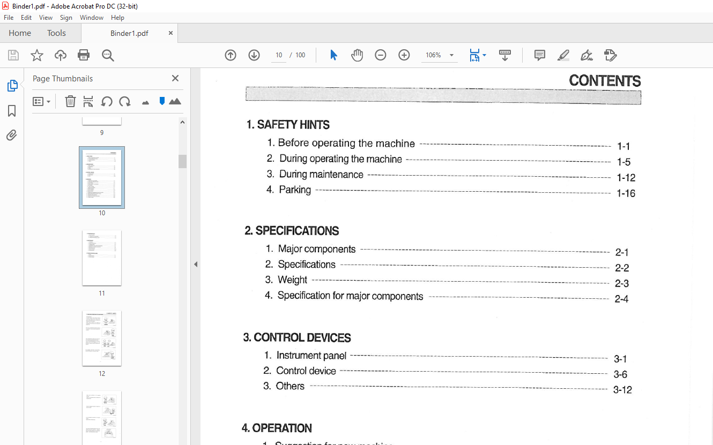Click the thumbnails scrollbar up arrow
713x445 pixels.
[182, 122]
